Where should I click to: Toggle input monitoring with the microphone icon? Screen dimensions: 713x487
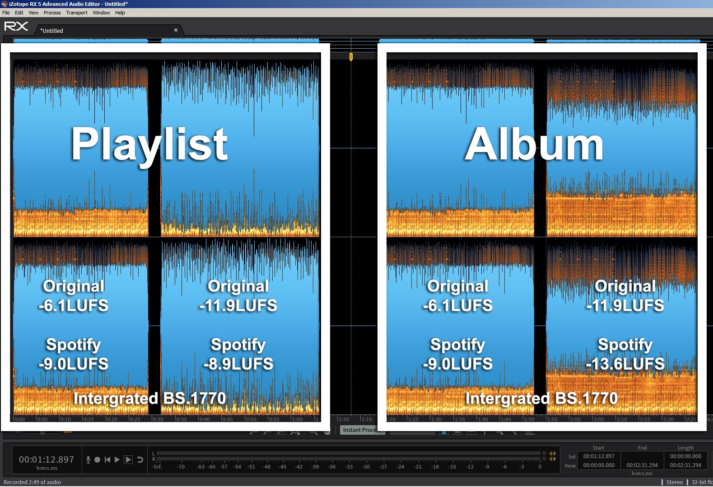tap(88, 459)
